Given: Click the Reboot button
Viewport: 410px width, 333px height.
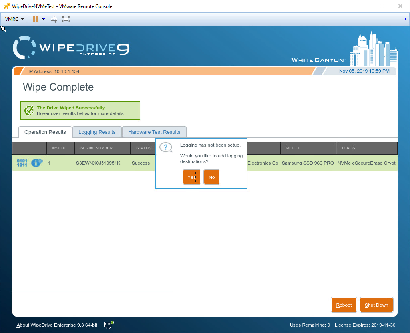Looking at the screenshot, I should coord(344,305).
